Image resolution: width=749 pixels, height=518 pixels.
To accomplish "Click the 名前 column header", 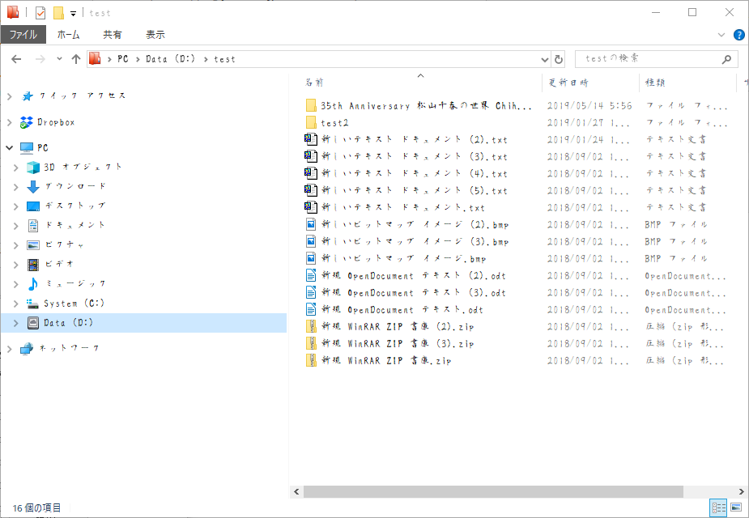I will [x=314, y=83].
